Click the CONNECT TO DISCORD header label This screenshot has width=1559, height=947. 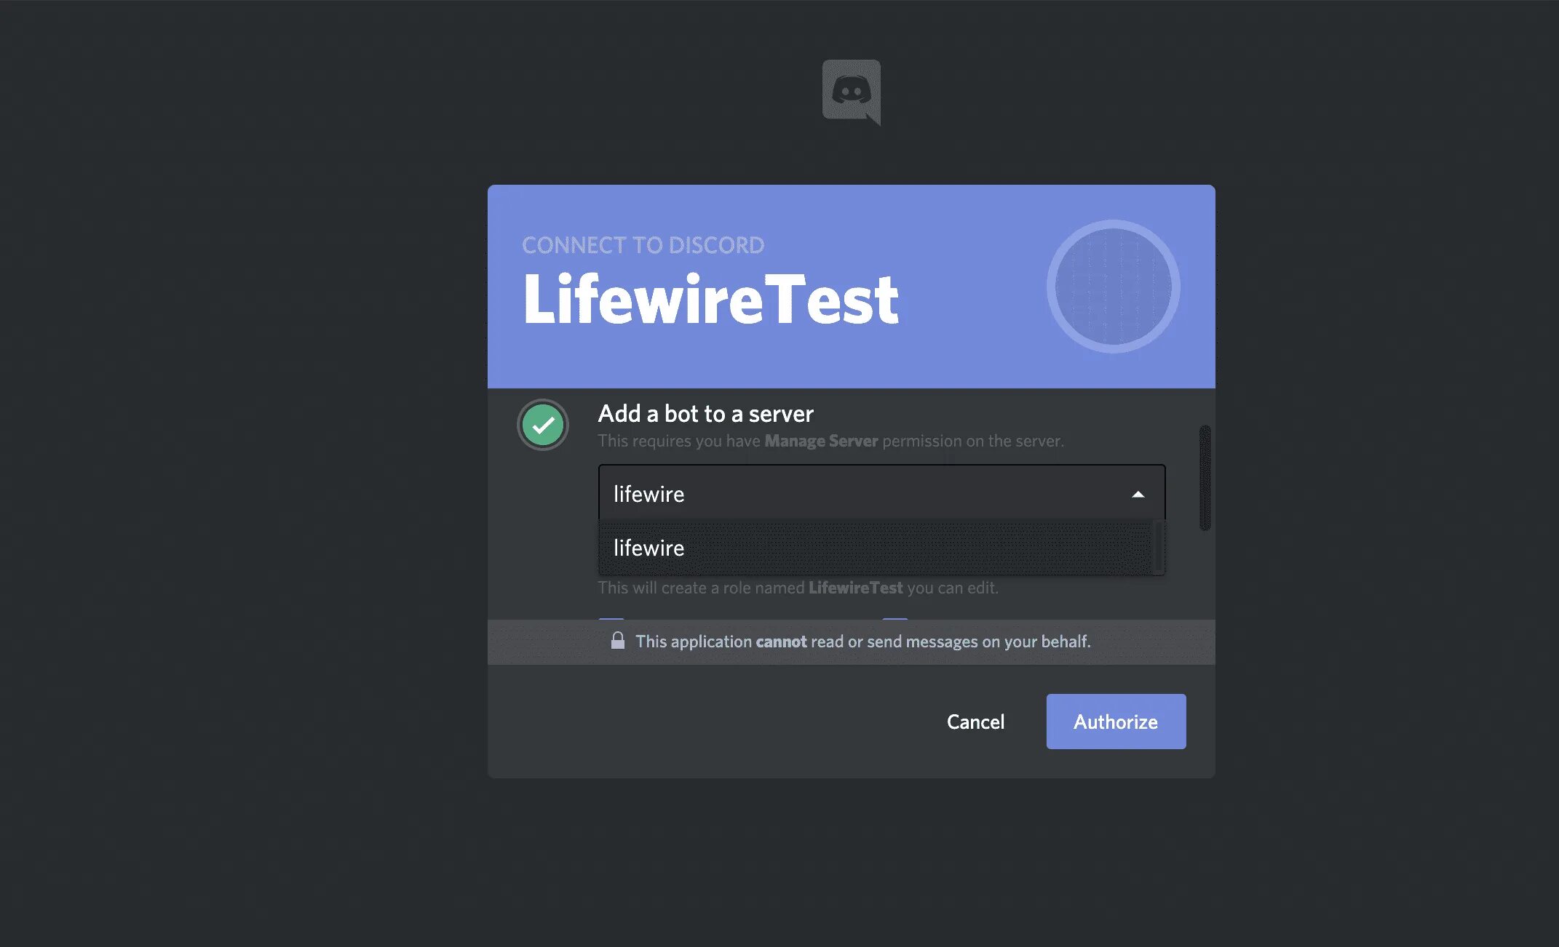tap(643, 245)
